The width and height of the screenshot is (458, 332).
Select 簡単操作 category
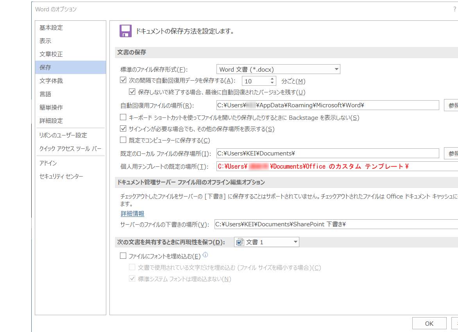70,107
